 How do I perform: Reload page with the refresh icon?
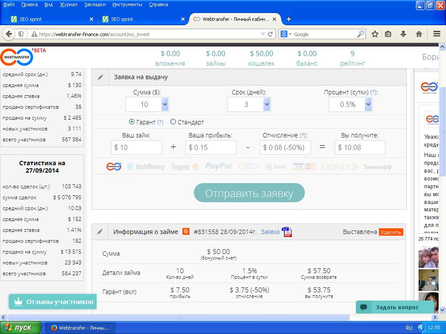coord(270,34)
